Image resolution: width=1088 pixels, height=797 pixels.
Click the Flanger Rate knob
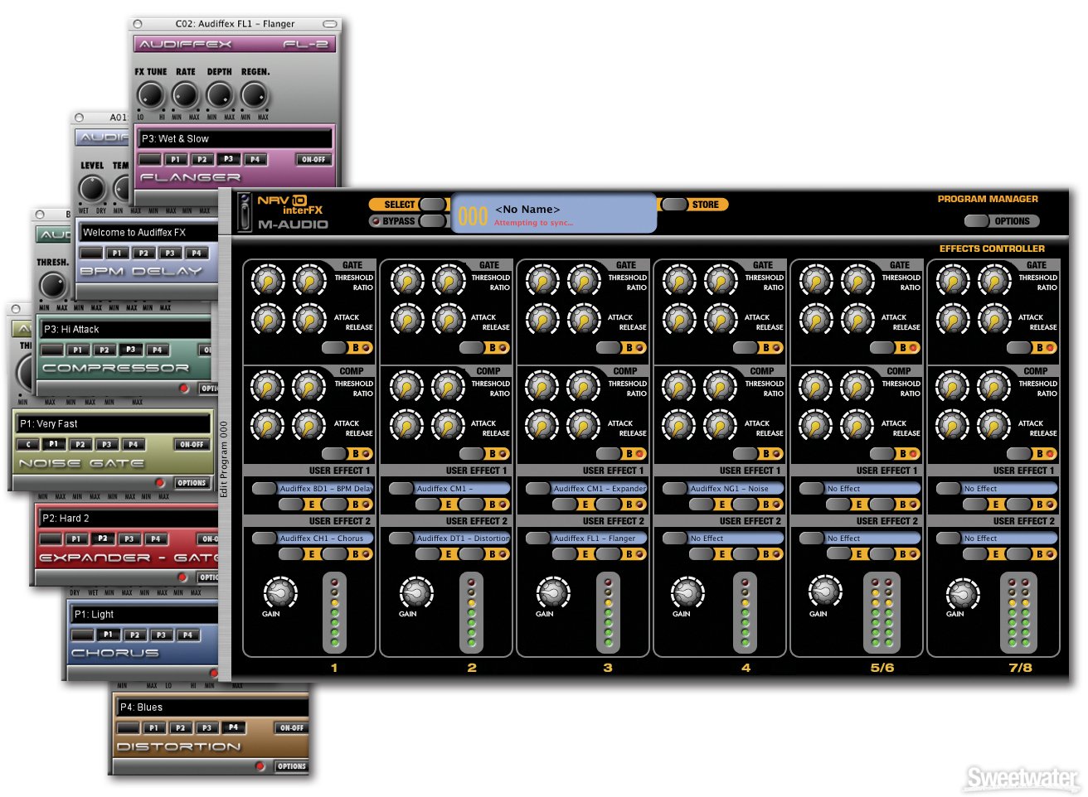(x=185, y=95)
